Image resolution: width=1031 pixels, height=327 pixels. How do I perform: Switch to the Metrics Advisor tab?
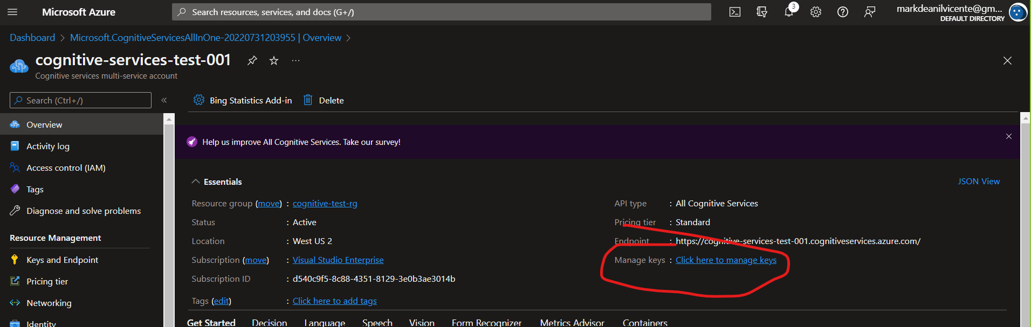point(572,322)
